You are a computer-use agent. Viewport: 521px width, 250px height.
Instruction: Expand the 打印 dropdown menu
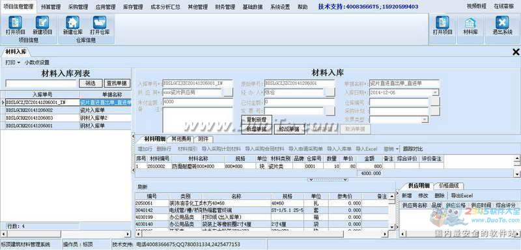[12, 62]
